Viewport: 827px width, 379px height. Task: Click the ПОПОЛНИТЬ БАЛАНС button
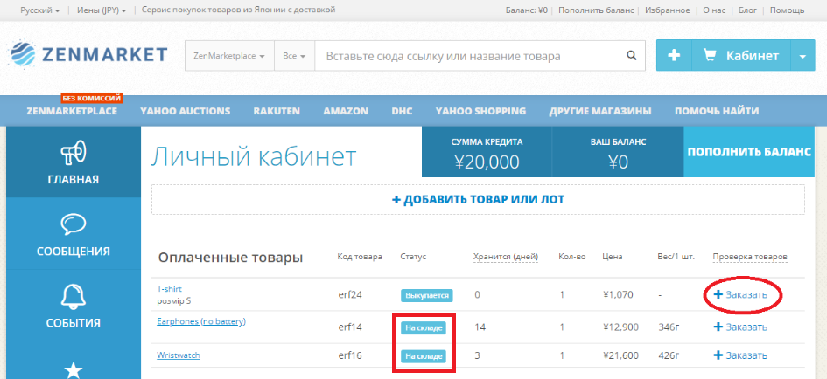(x=749, y=152)
